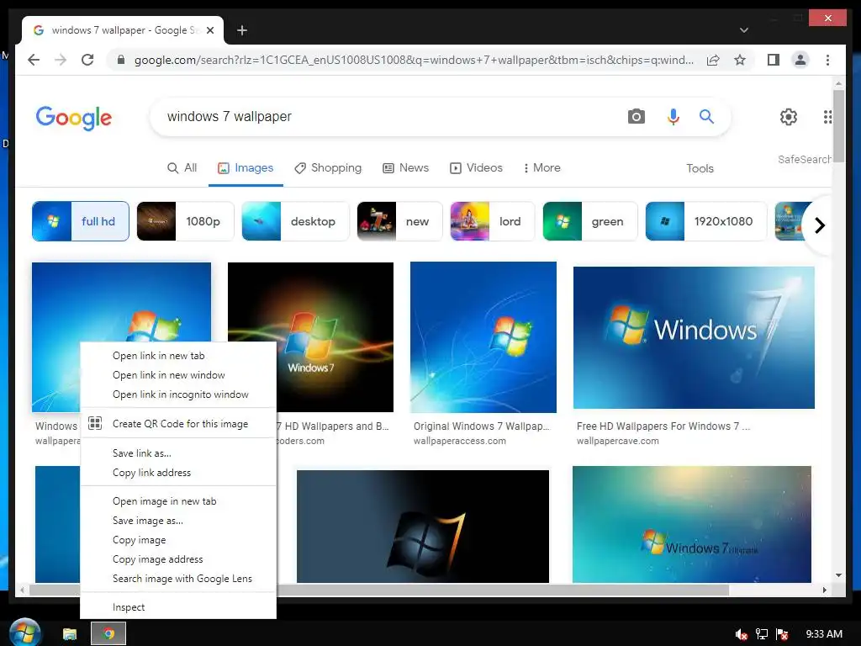This screenshot has width=861, height=646.
Task: Click the Chrome taskbar button
Action: point(108,634)
